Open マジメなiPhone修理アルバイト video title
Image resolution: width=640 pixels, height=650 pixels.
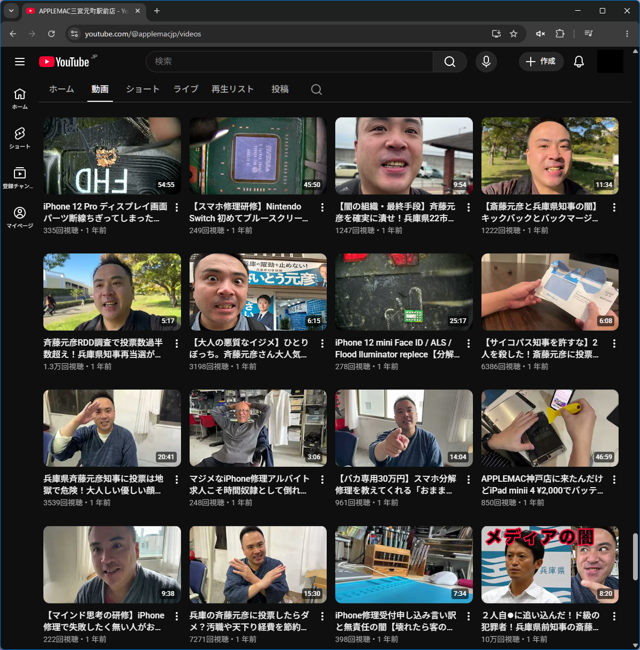coord(250,484)
